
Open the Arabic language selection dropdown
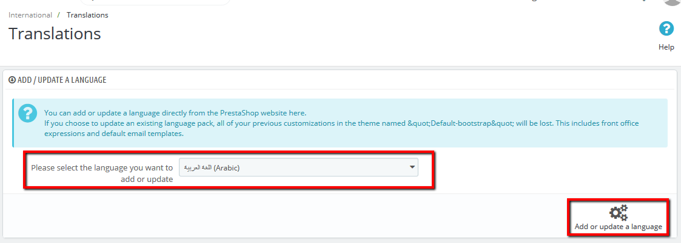click(298, 167)
